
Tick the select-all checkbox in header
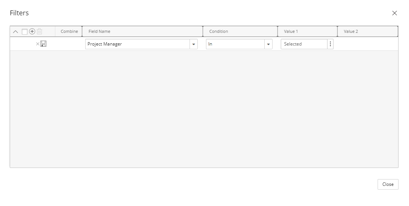point(25,31)
